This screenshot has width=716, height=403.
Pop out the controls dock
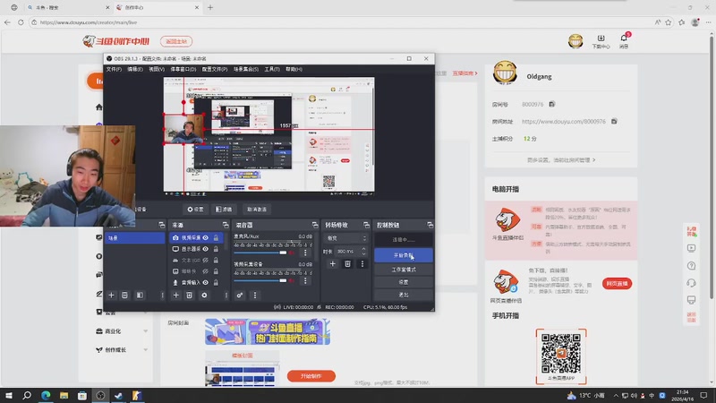[x=430, y=225]
